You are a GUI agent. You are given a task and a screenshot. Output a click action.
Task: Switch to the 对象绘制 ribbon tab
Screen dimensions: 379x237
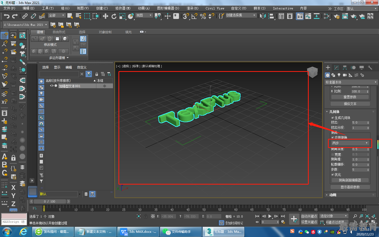[x=105, y=32]
